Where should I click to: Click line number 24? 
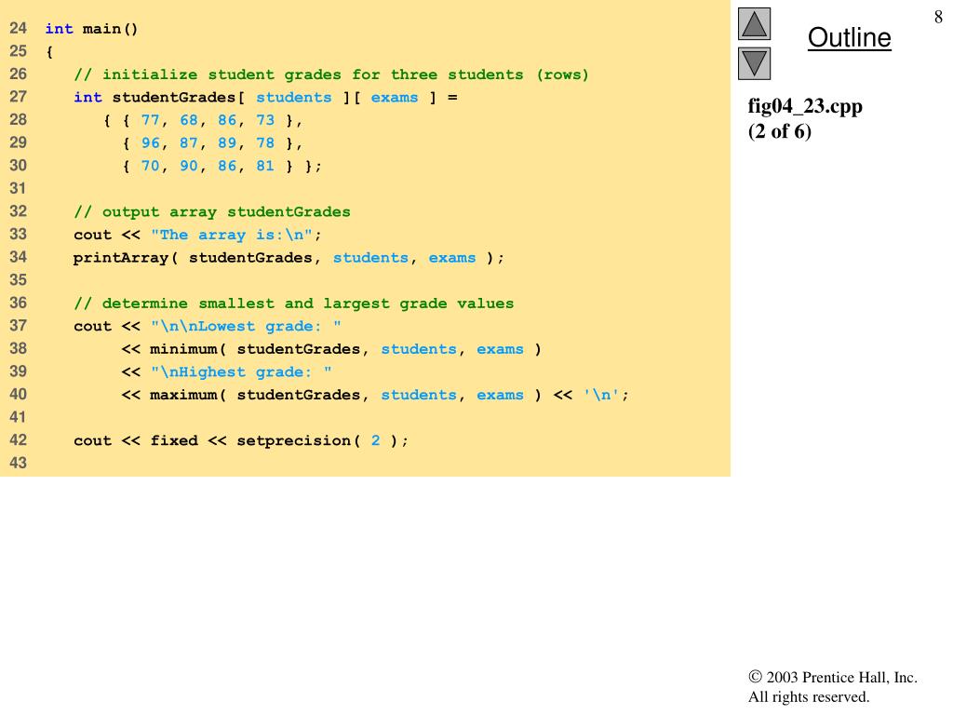[19, 29]
